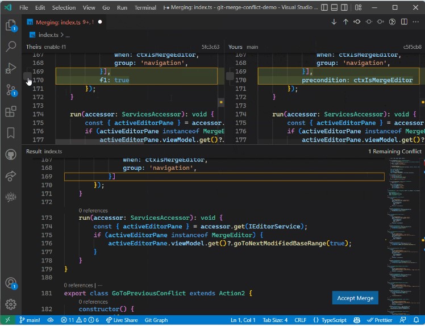The image size is (425, 326).
Task: Click the Accept Merge button
Action: (355, 298)
